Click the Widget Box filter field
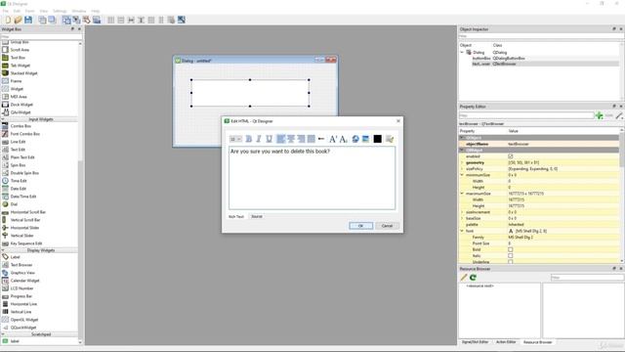625x352 pixels. (x=41, y=36)
